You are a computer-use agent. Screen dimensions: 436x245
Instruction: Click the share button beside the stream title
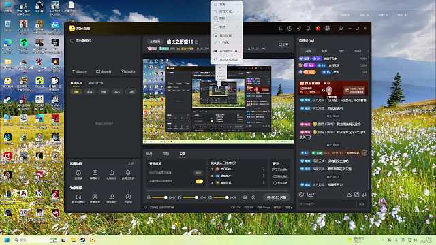pos(283,44)
